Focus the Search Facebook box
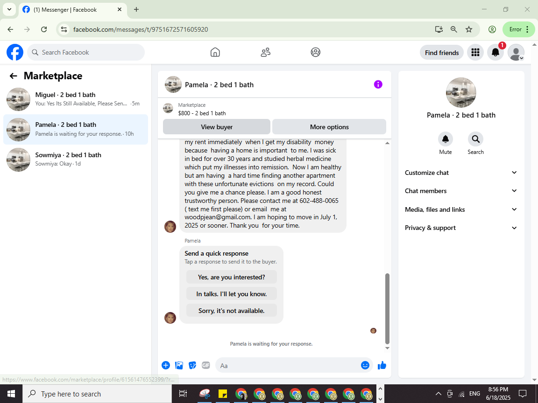The height and width of the screenshot is (403, 538). point(86,52)
